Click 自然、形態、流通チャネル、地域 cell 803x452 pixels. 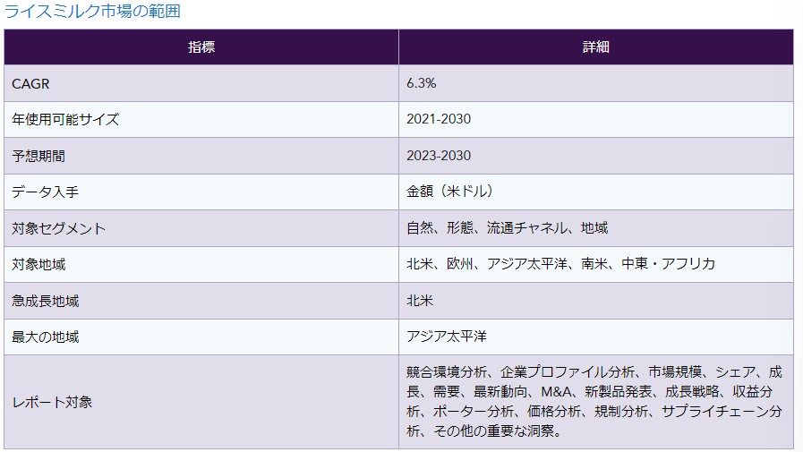[x=596, y=228]
